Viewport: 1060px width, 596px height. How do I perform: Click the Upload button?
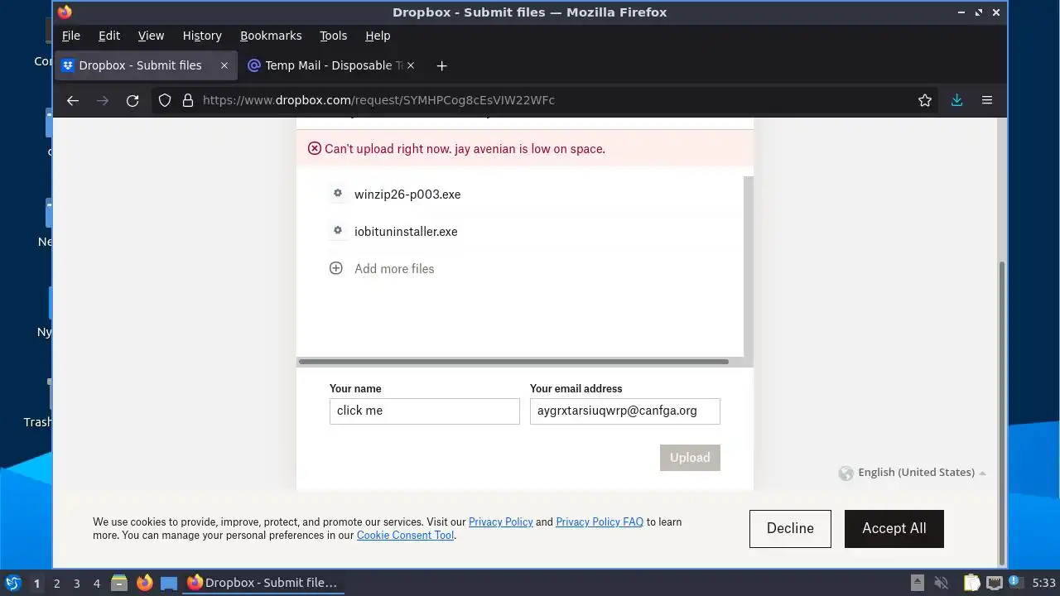pyautogui.click(x=690, y=458)
